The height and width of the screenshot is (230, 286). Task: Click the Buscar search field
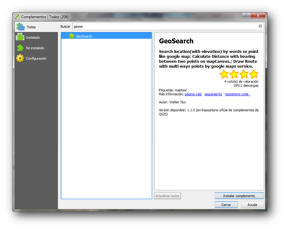[168, 26]
